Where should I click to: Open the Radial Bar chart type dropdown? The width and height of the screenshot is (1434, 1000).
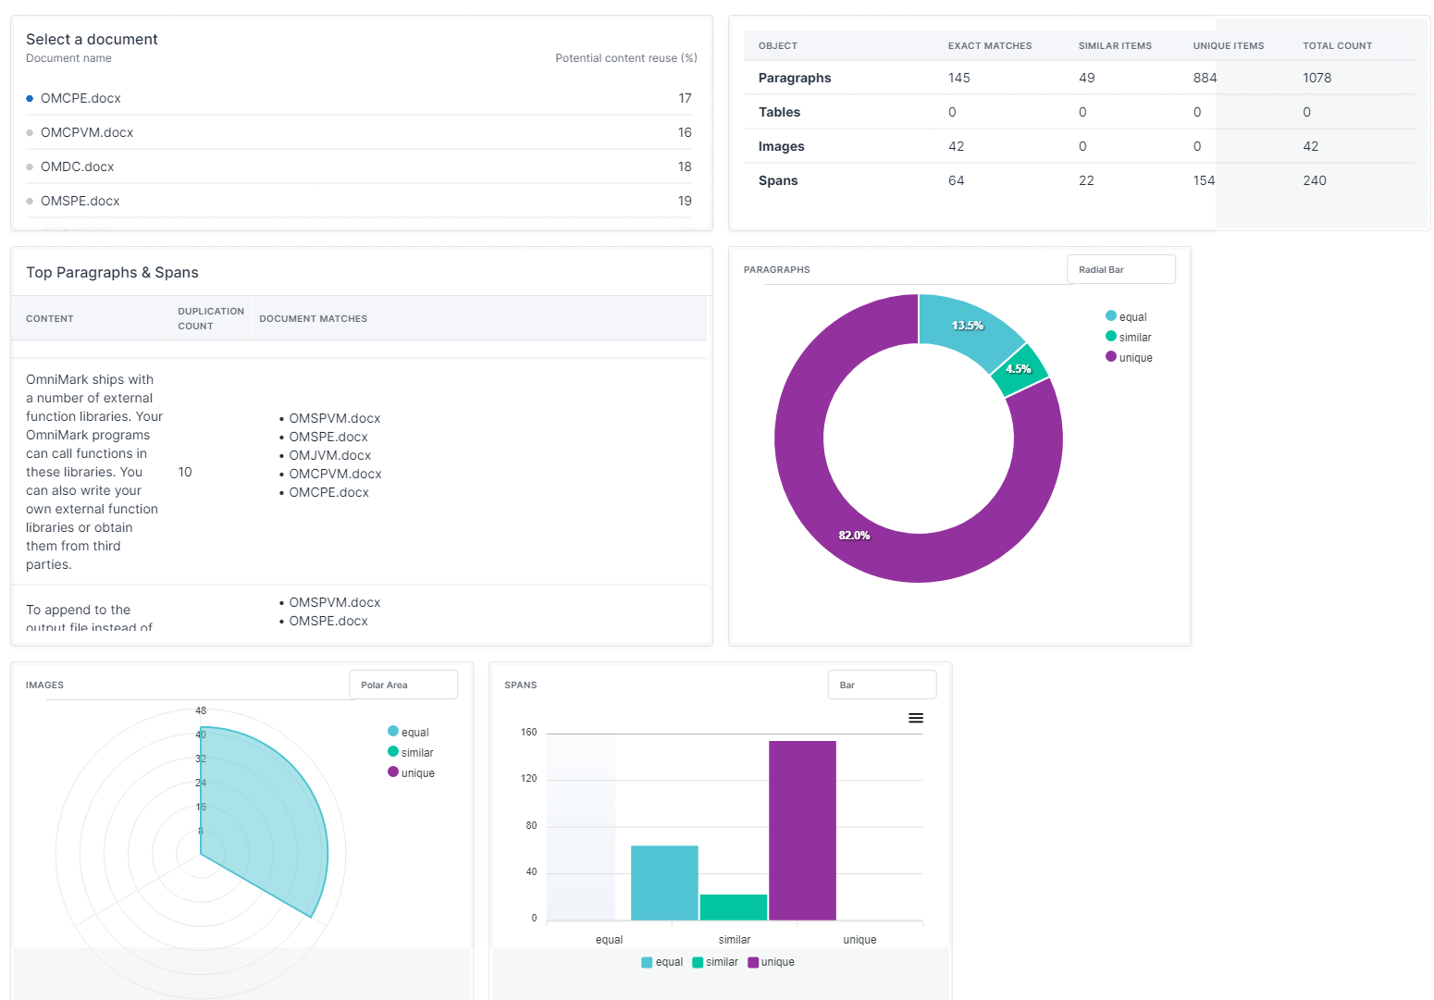1120,269
